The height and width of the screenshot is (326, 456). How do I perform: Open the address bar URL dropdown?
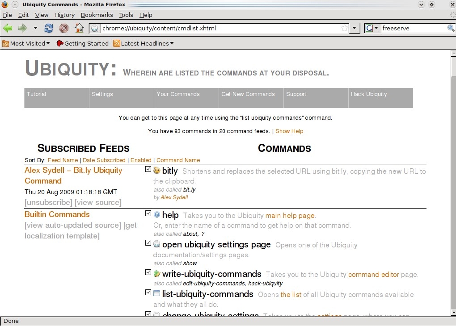click(354, 28)
